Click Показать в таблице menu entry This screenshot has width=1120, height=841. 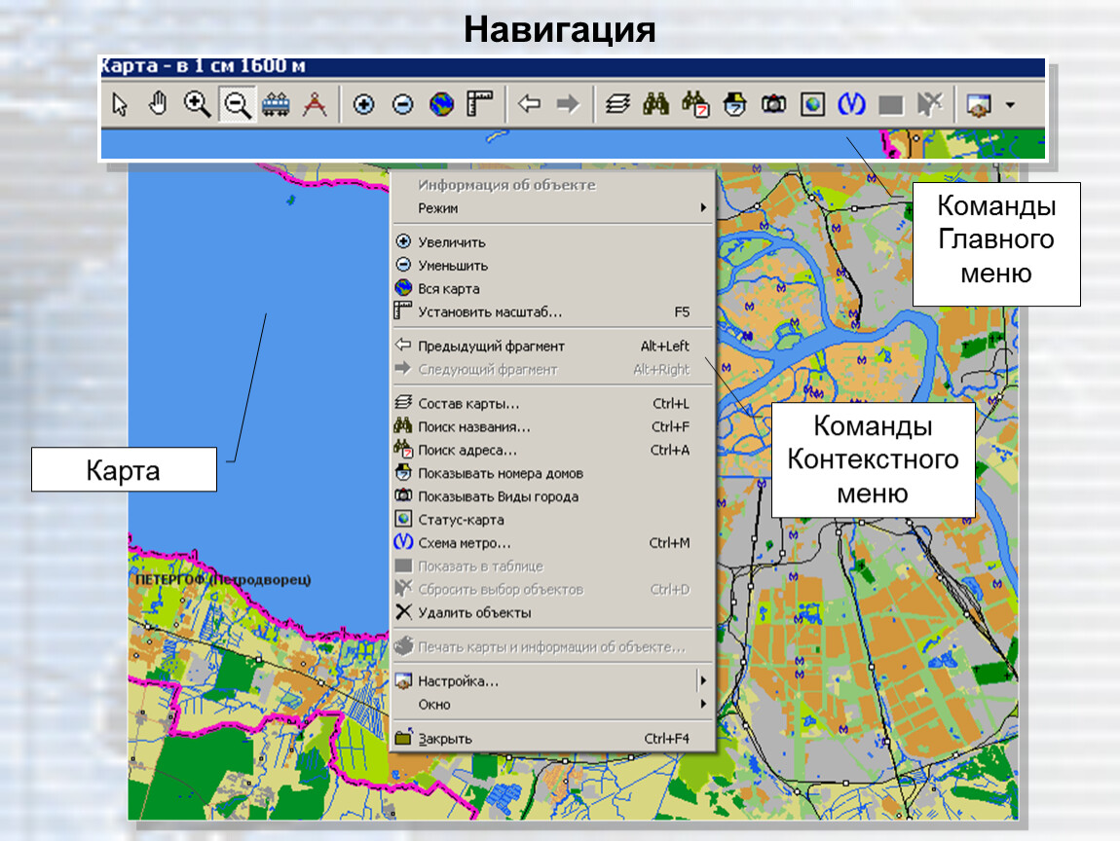[x=553, y=567]
